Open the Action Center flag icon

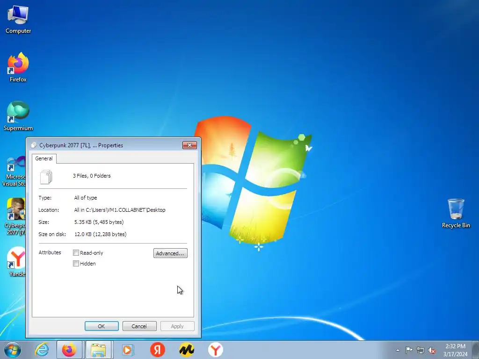click(409, 350)
